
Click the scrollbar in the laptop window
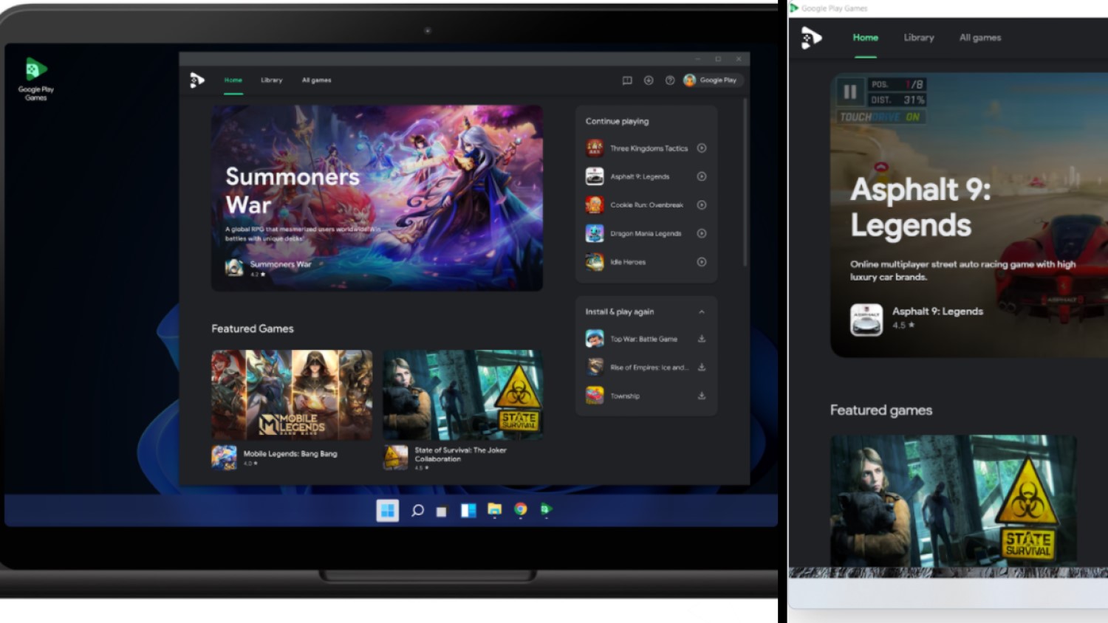(745, 182)
